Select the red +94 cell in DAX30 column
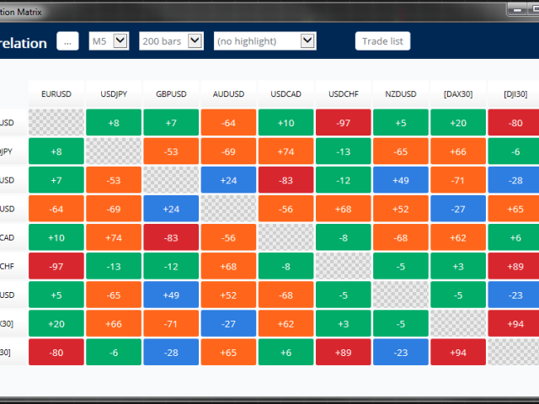This screenshot has width=539, height=404. point(457,352)
